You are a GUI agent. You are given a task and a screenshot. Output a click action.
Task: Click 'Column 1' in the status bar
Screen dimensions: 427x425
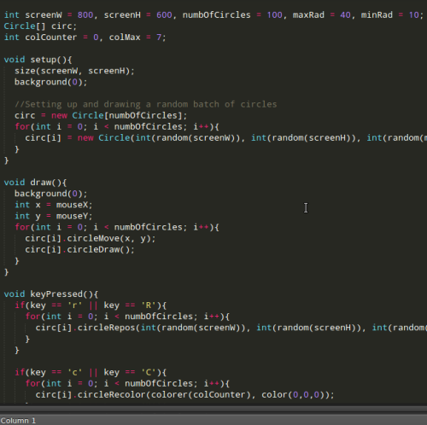pos(18,421)
